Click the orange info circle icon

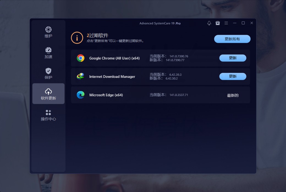click(x=77, y=38)
